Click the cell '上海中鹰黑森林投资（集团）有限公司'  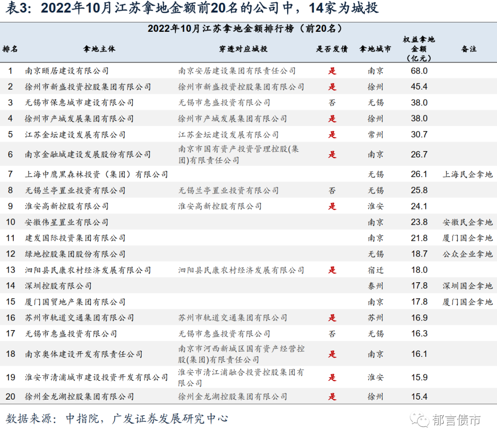coord(97,174)
